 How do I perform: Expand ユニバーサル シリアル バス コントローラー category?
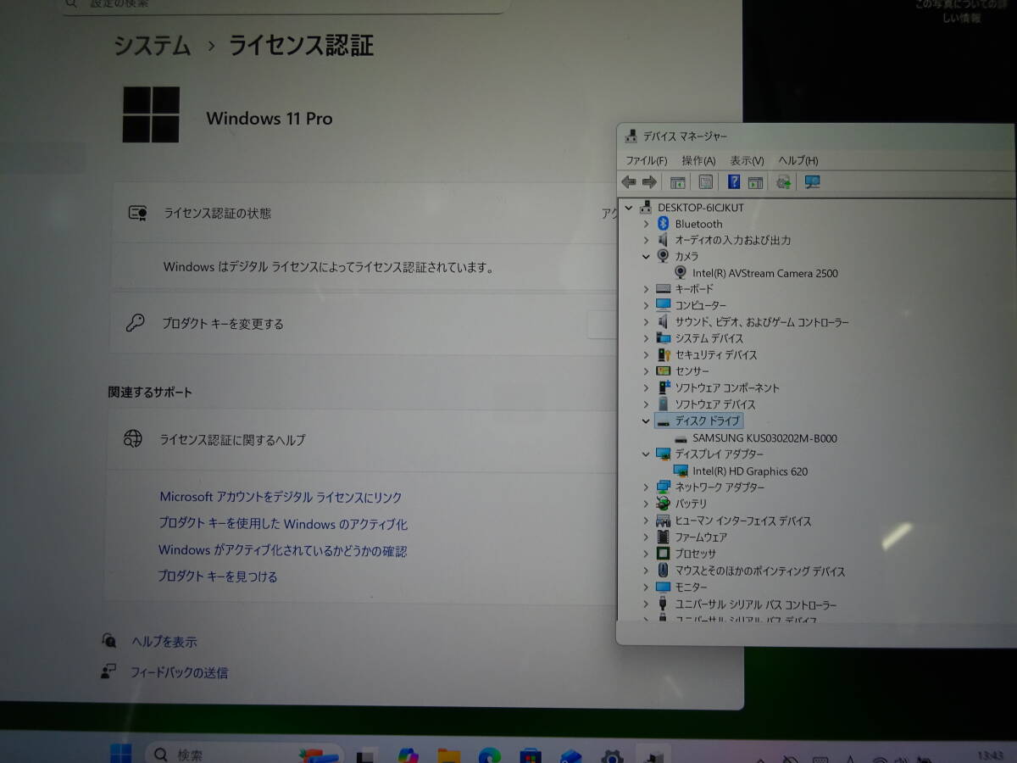[646, 604]
